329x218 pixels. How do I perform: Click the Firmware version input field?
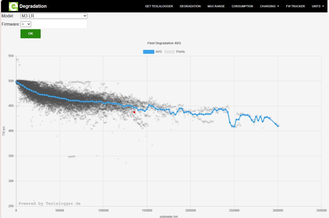[x=59, y=24]
